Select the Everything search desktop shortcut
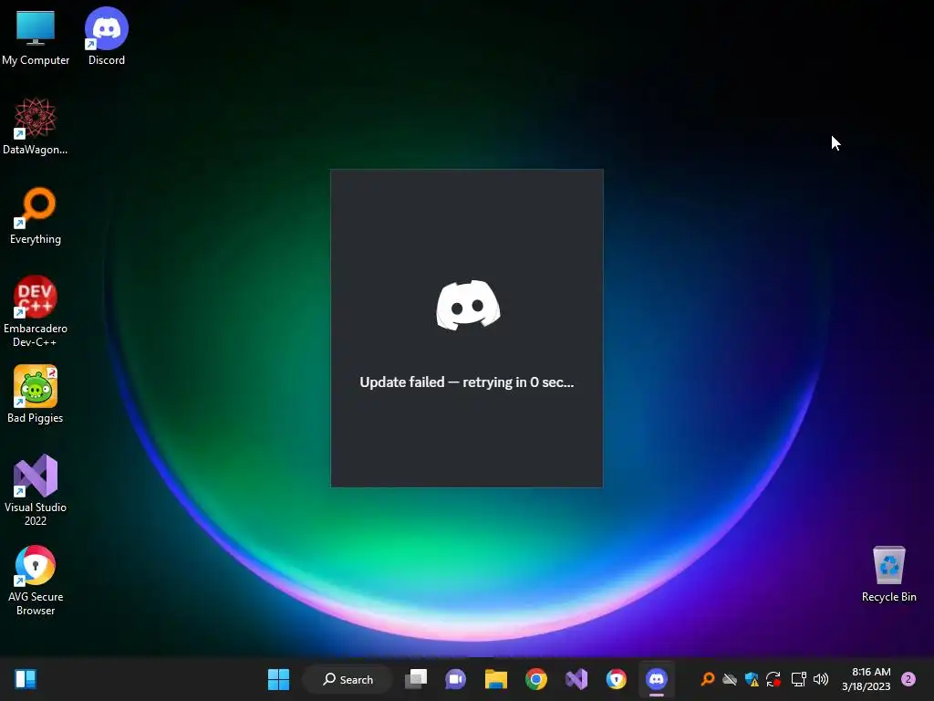 tap(36, 215)
